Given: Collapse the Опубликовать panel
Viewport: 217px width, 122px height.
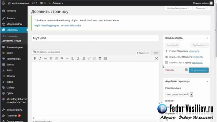Looking at the screenshot, I should (x=207, y=38).
